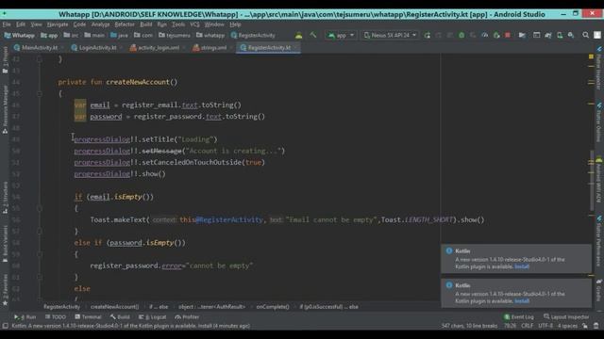The width and height of the screenshot is (604, 339).
Task: Open the Nexus 5X API 24 device dropdown
Action: [x=390, y=36]
